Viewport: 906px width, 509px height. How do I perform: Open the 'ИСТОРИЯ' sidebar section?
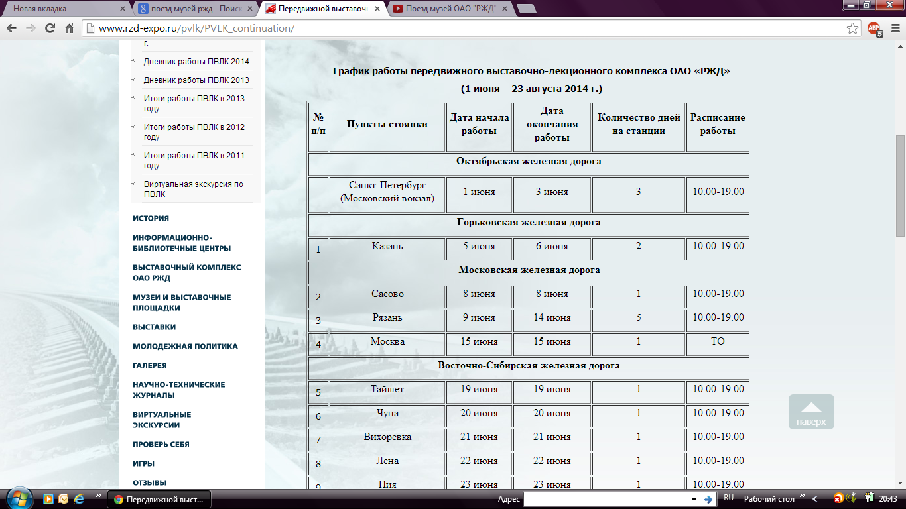[x=151, y=218]
